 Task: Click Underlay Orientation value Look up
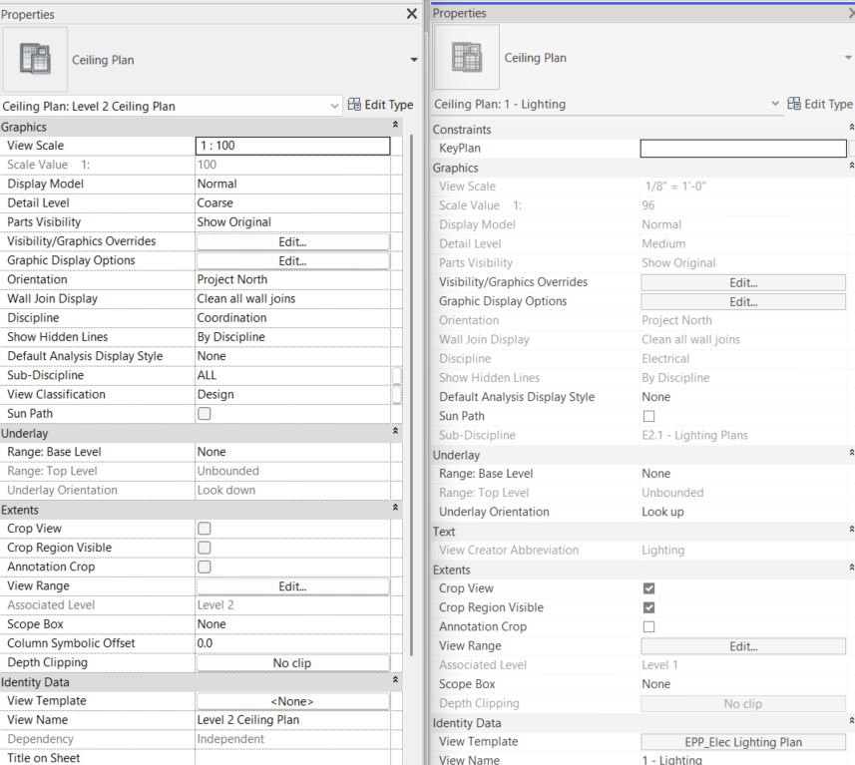pos(743,512)
